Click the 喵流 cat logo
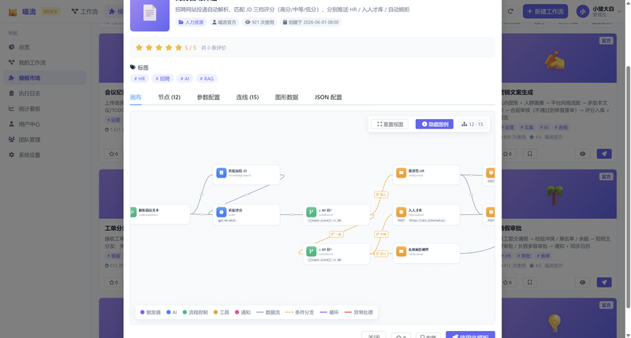The height and width of the screenshot is (338, 631). 13,12
